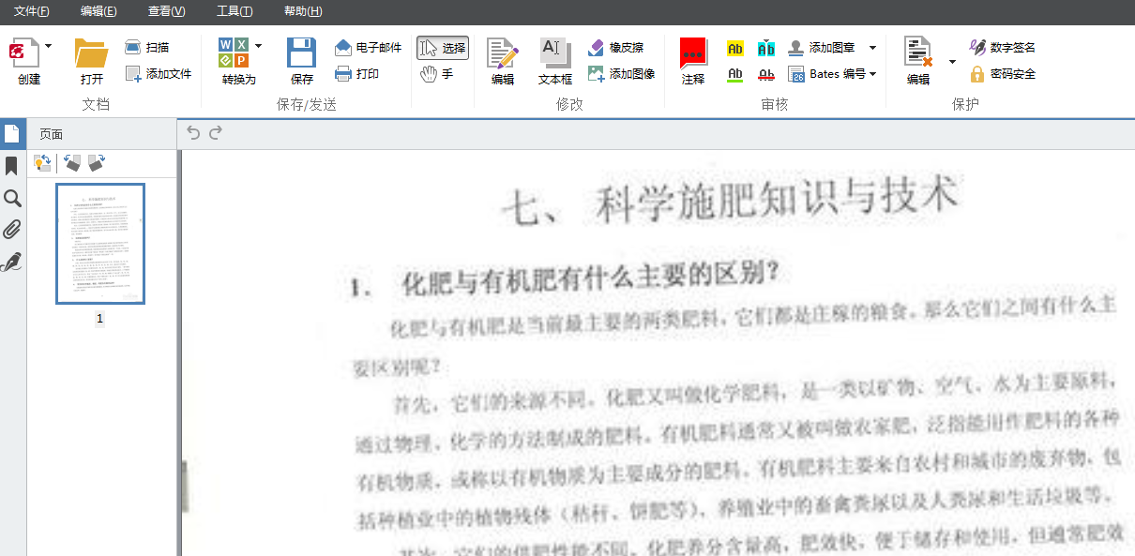
Task: Select the yellow highlight swatch
Action: (734, 47)
